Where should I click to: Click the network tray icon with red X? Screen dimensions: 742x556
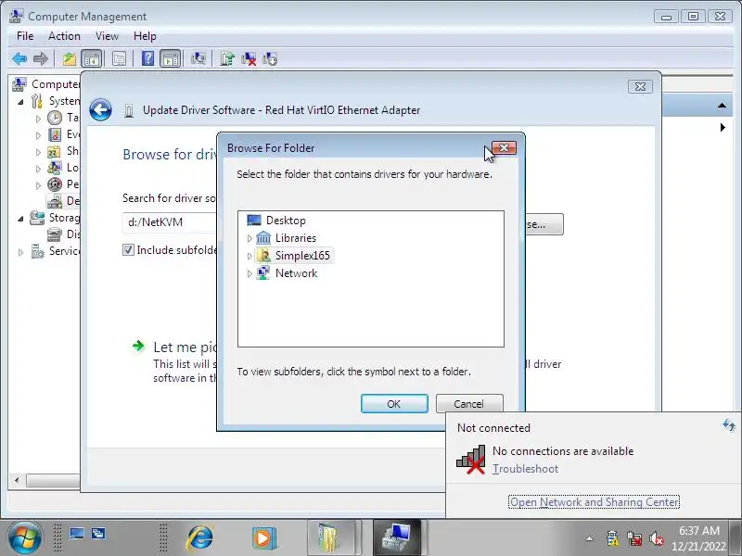(x=634, y=538)
